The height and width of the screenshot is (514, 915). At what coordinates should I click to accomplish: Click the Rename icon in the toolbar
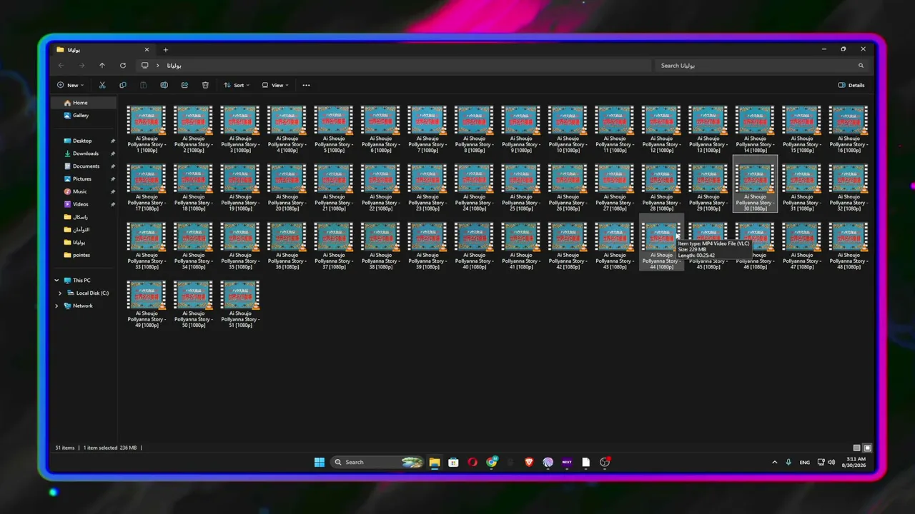pyautogui.click(x=164, y=85)
